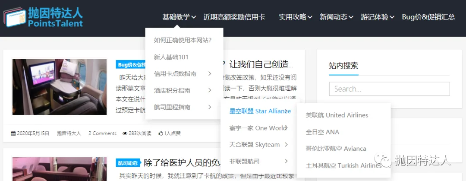Open the second article's pink cabin thumbnail
The image size is (466, 181).
(x=60, y=169)
